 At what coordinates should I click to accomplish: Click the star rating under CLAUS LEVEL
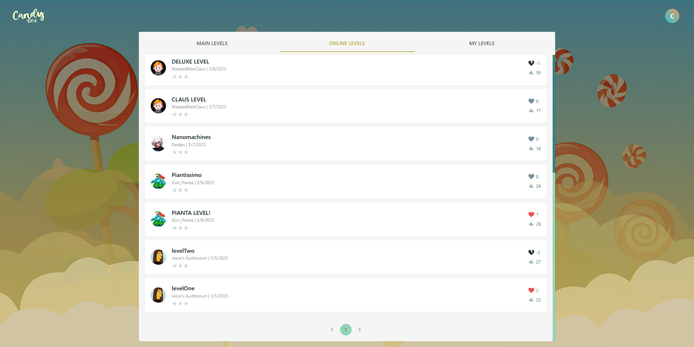point(180,114)
